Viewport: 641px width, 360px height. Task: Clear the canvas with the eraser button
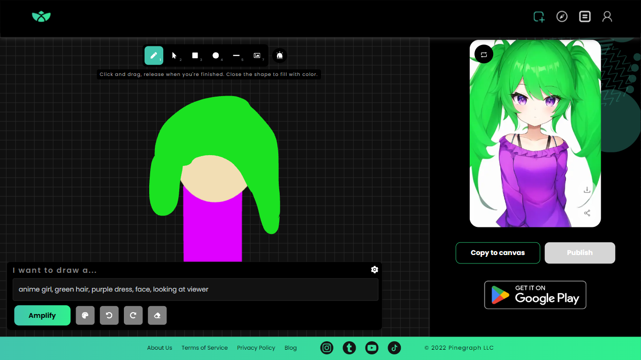157,315
